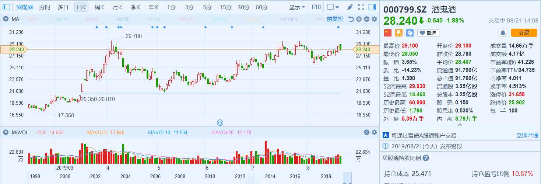Click the 持仓盈亏比例 10.87% value
This screenshot has width=541, height=184.
pos(522,173)
